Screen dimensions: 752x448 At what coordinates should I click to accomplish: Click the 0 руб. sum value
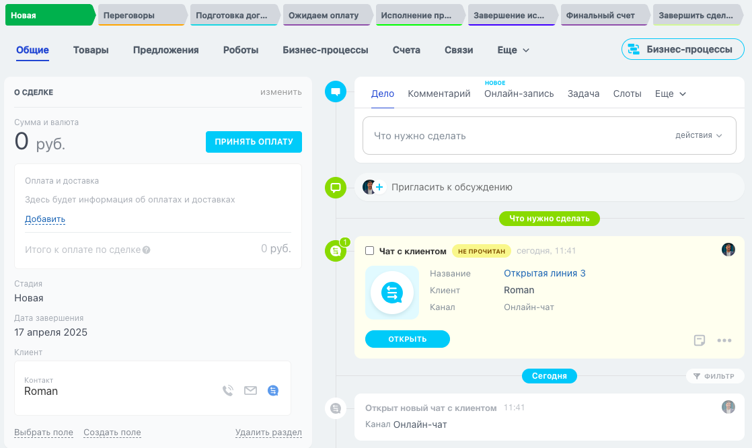[x=40, y=142]
